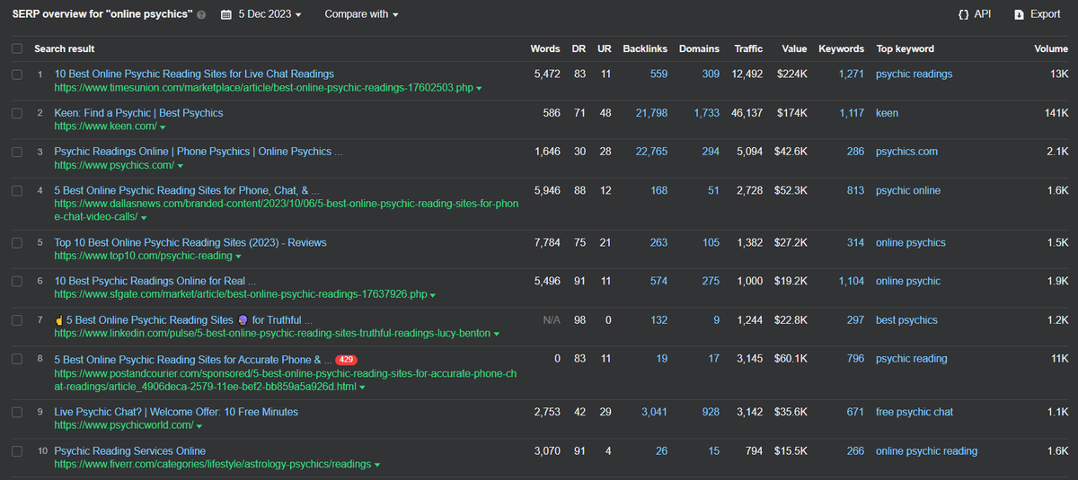
Task: Check the box for the dallasnews.com result
Action: (x=17, y=190)
